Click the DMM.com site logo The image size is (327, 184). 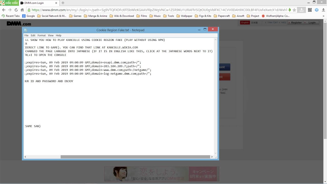19,24
